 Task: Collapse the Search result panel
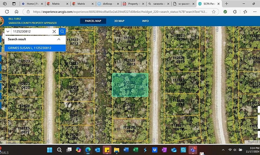[59, 39]
